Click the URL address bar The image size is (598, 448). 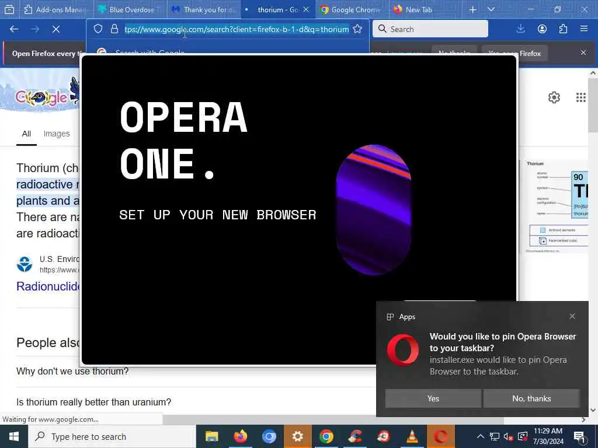pos(237,29)
